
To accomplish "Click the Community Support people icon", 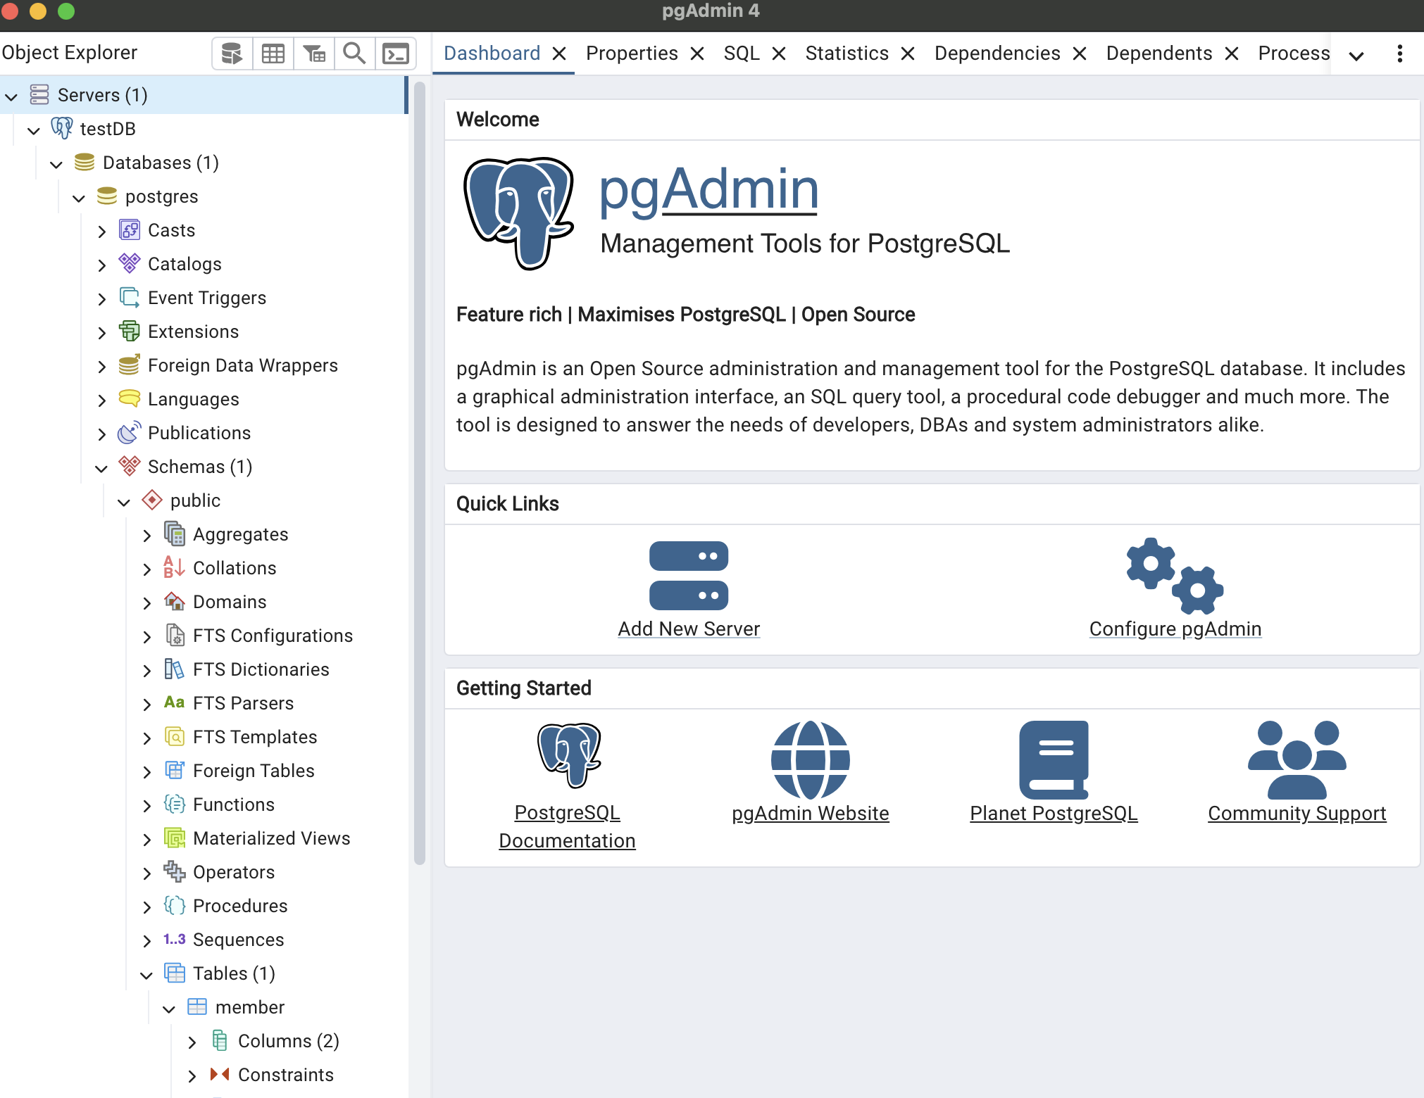I will (x=1296, y=759).
